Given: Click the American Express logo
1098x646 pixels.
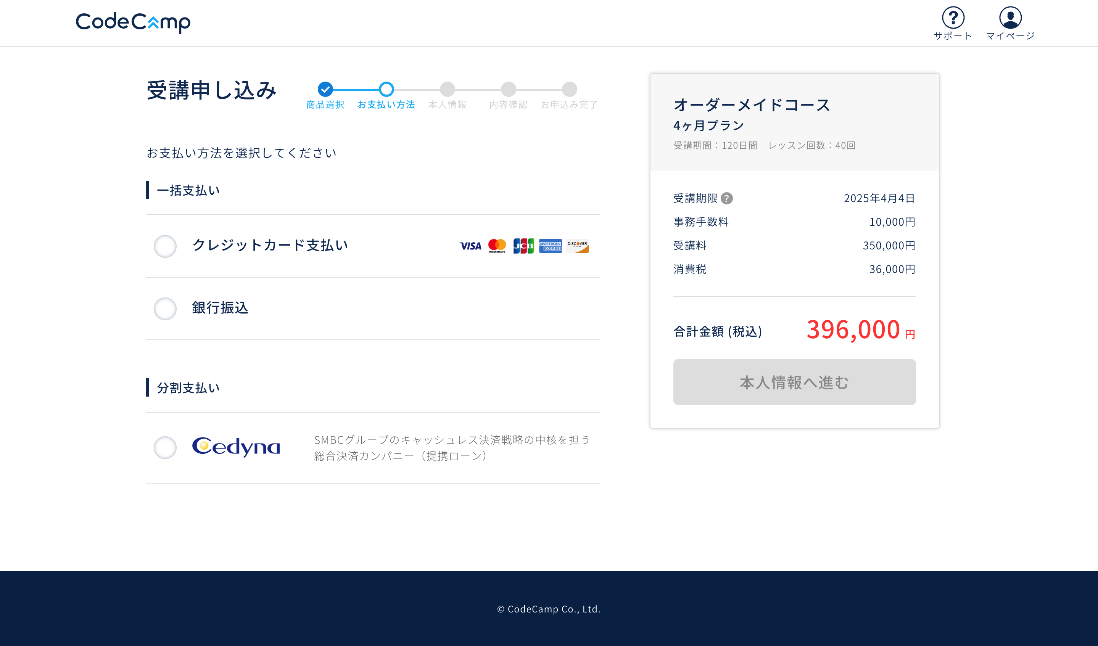Looking at the screenshot, I should [x=550, y=246].
